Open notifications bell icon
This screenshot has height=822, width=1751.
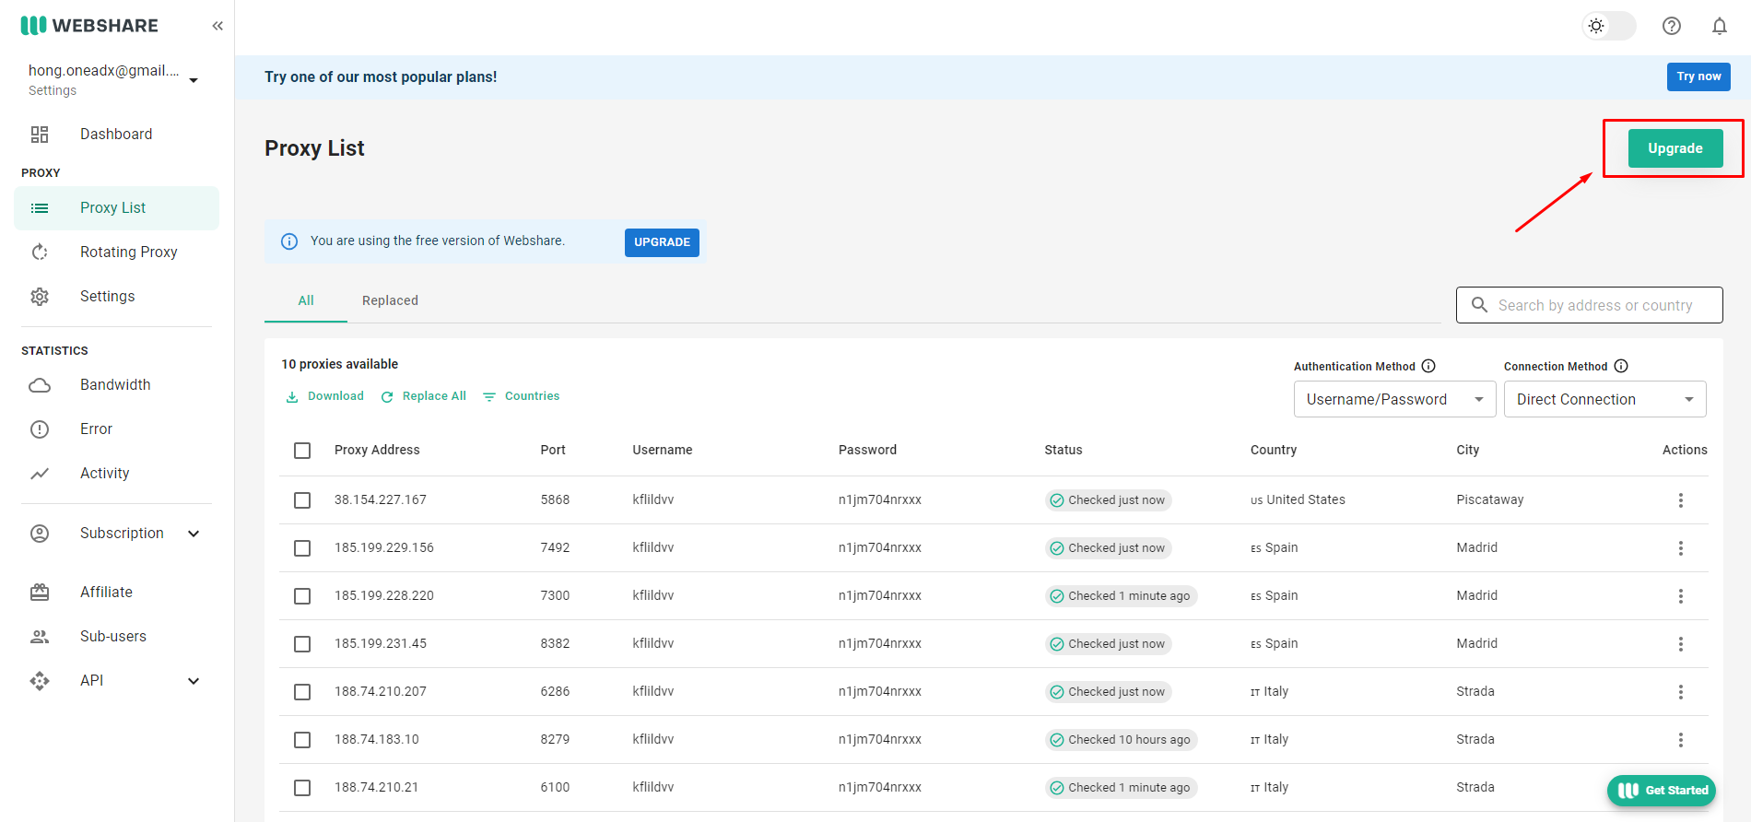click(x=1720, y=26)
